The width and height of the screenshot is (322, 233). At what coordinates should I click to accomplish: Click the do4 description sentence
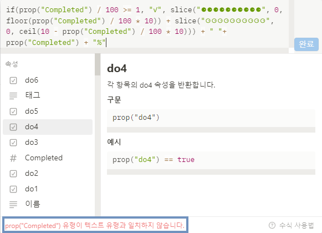[x=161, y=85]
